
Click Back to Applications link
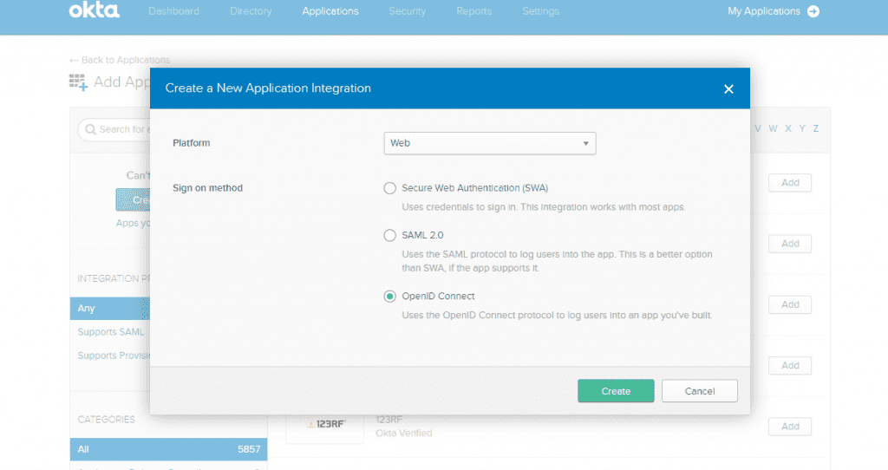(120, 60)
